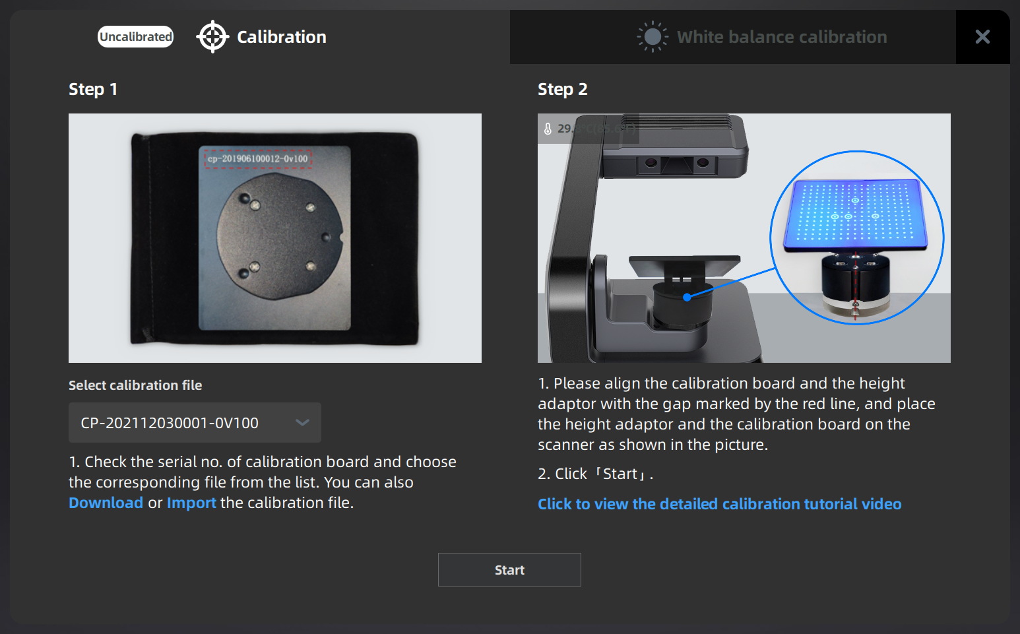Click the Download calibration file link
This screenshot has height=634, width=1020.
pos(106,503)
